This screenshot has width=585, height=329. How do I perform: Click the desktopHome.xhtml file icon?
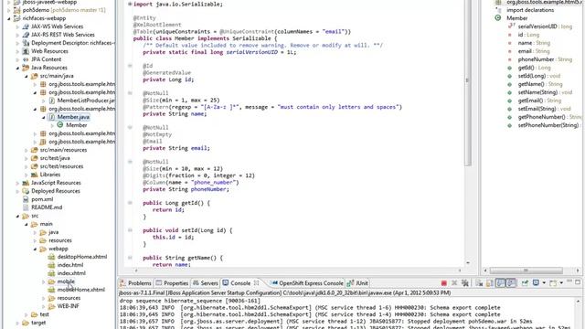click(x=51, y=257)
